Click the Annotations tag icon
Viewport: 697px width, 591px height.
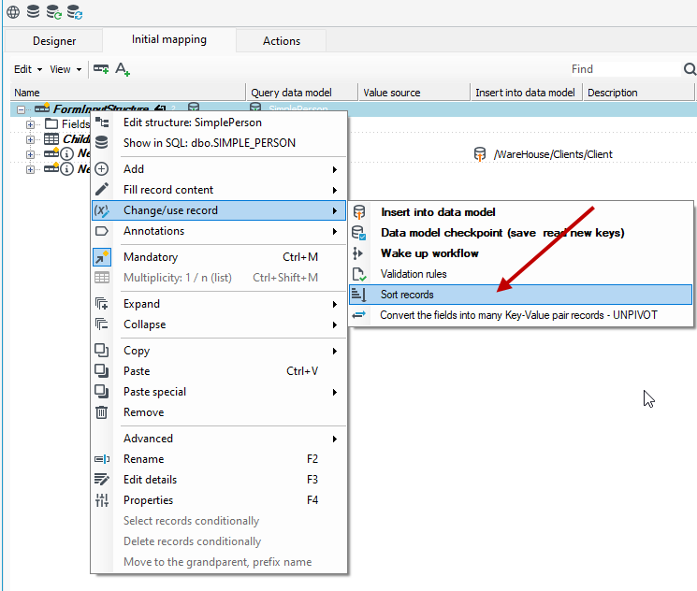click(102, 231)
